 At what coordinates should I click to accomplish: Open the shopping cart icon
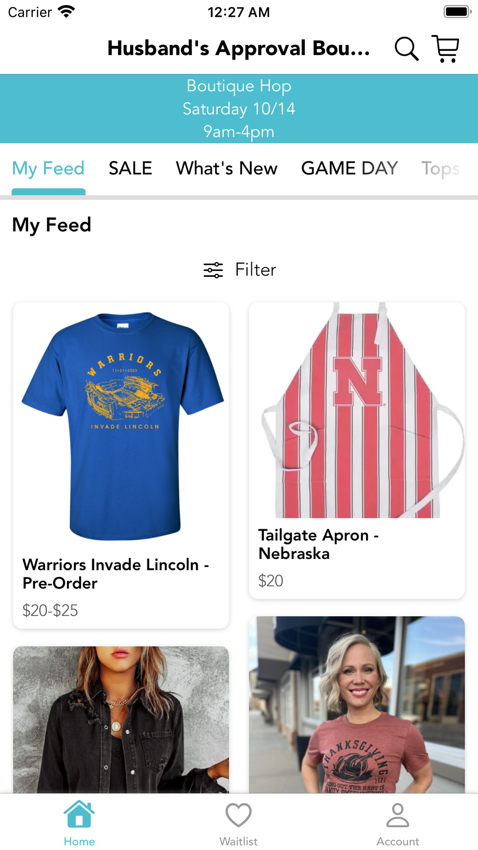(x=445, y=49)
